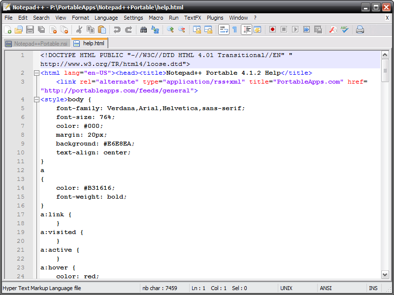Click the New file toolbar icon
Screen dimensions: 394x295
click(x=8, y=29)
